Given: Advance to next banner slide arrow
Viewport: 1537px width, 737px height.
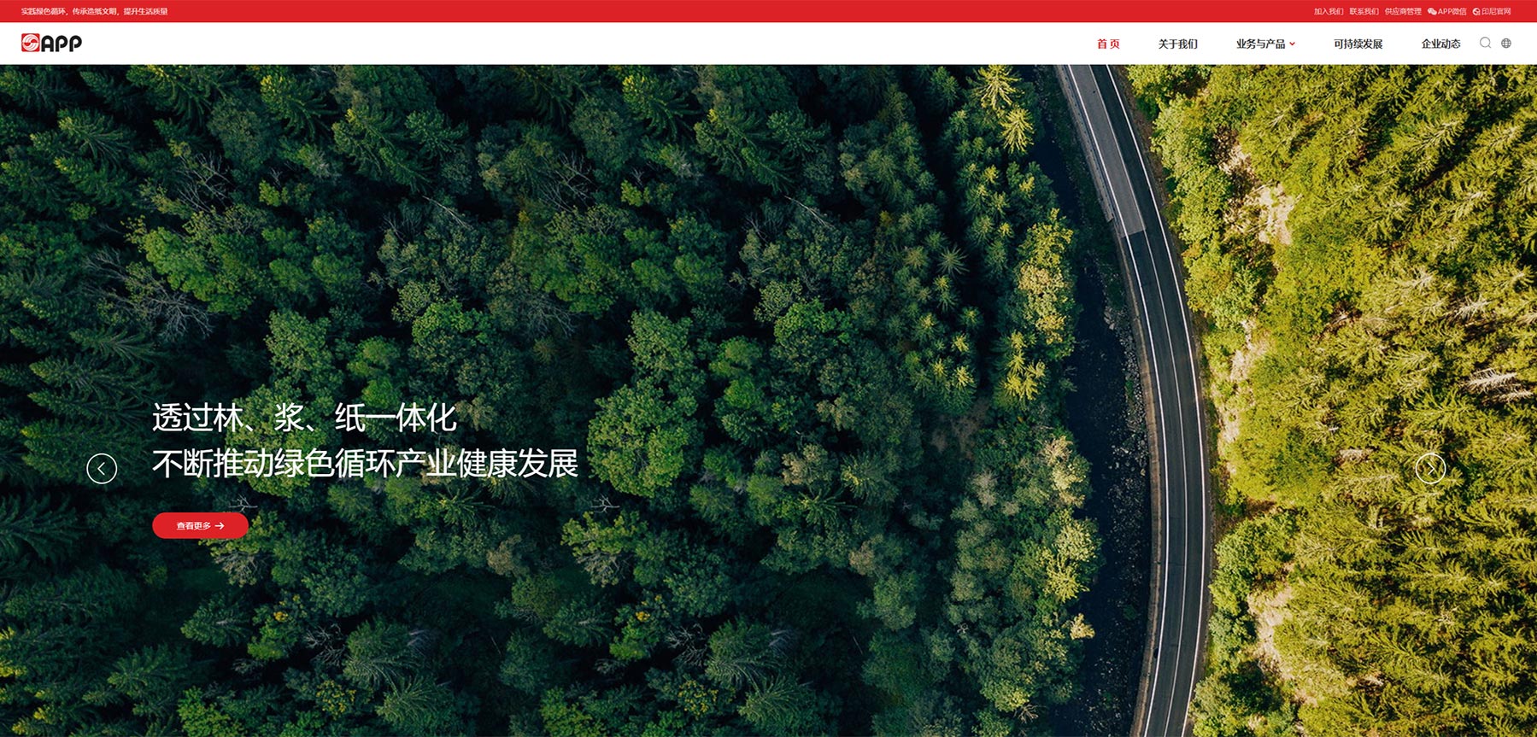Looking at the screenshot, I should [x=1430, y=468].
